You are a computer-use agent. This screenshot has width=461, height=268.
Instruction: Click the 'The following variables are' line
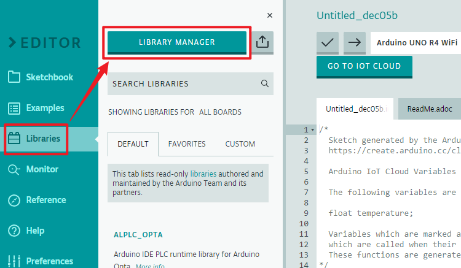pos(392,193)
